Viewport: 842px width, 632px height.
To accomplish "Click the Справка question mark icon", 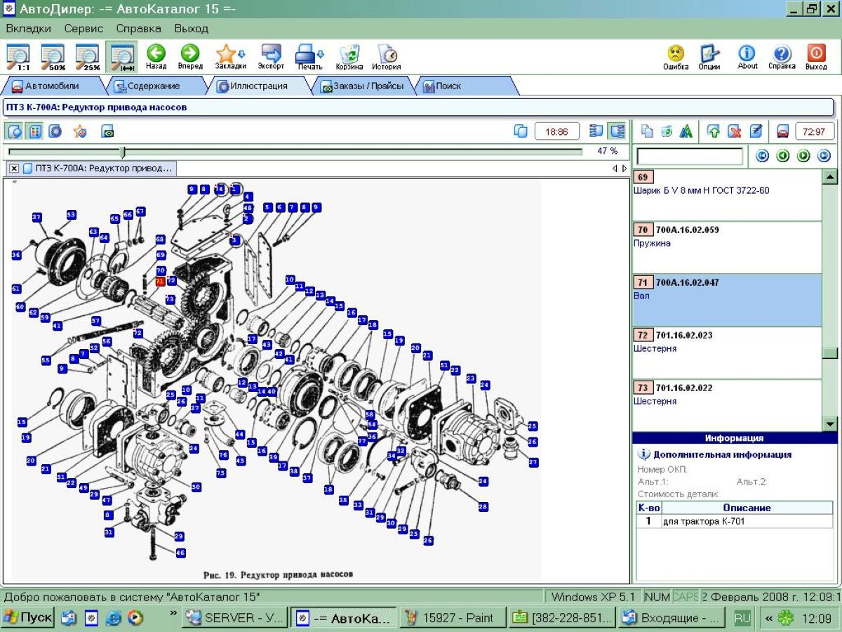I will (782, 56).
